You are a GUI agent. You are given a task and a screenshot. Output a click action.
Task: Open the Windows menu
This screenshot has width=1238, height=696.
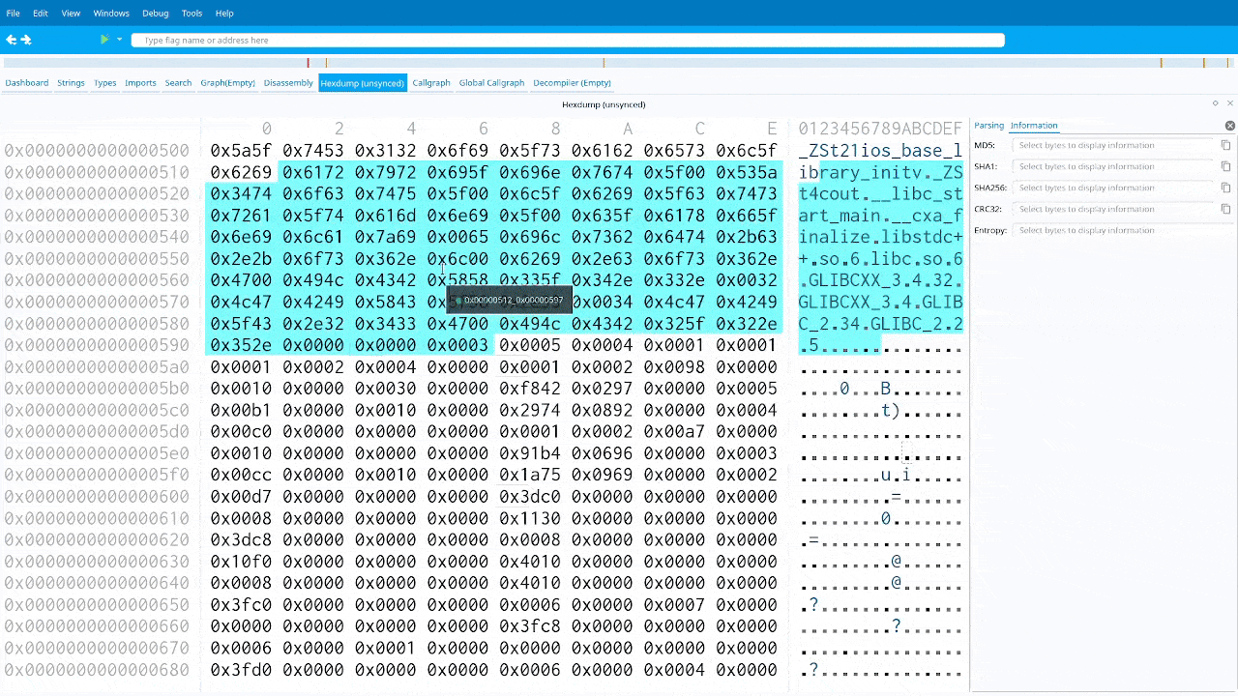[111, 14]
